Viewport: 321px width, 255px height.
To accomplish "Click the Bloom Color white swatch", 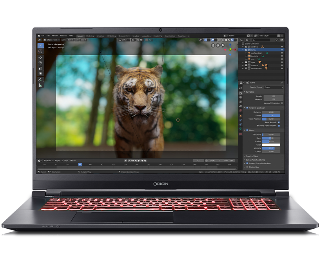I will pyautogui.click(x=271, y=145).
